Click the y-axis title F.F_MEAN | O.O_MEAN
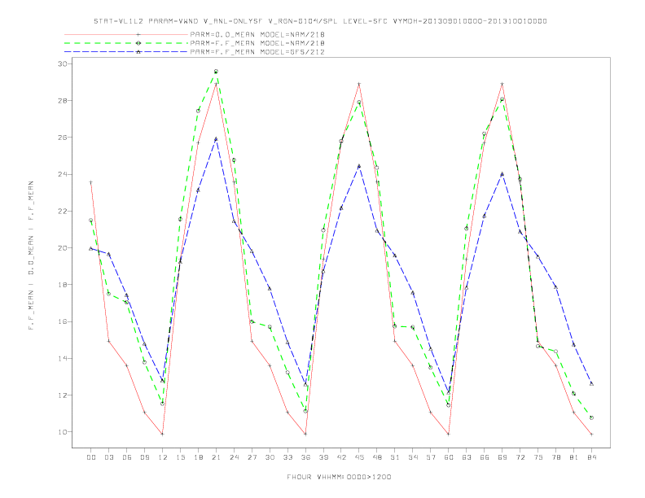Image resolution: width=645 pixels, height=498 pixels. tap(31, 256)
